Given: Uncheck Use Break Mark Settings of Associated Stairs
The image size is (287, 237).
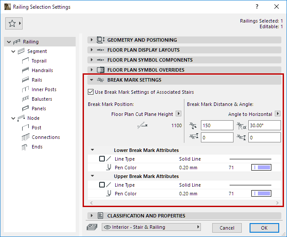Looking at the screenshot, I should (x=90, y=92).
